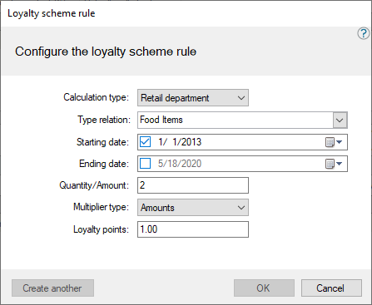Open the Starting date calendar icon
This screenshot has height=305, width=372.
pyautogui.click(x=330, y=142)
